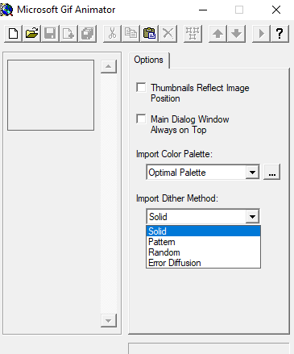The width and height of the screenshot is (294, 354).
Task: Click the Select All frames icon
Action: [193, 34]
